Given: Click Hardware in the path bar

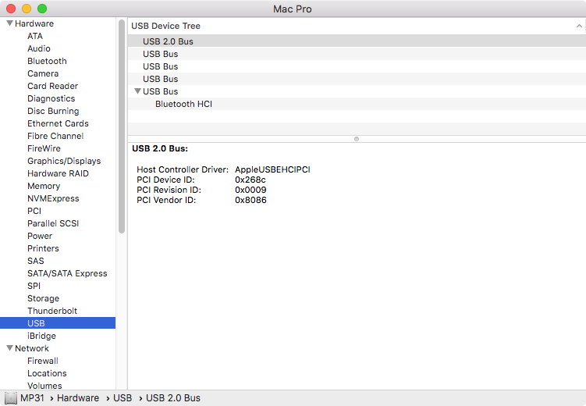Looking at the screenshot, I should (78, 398).
